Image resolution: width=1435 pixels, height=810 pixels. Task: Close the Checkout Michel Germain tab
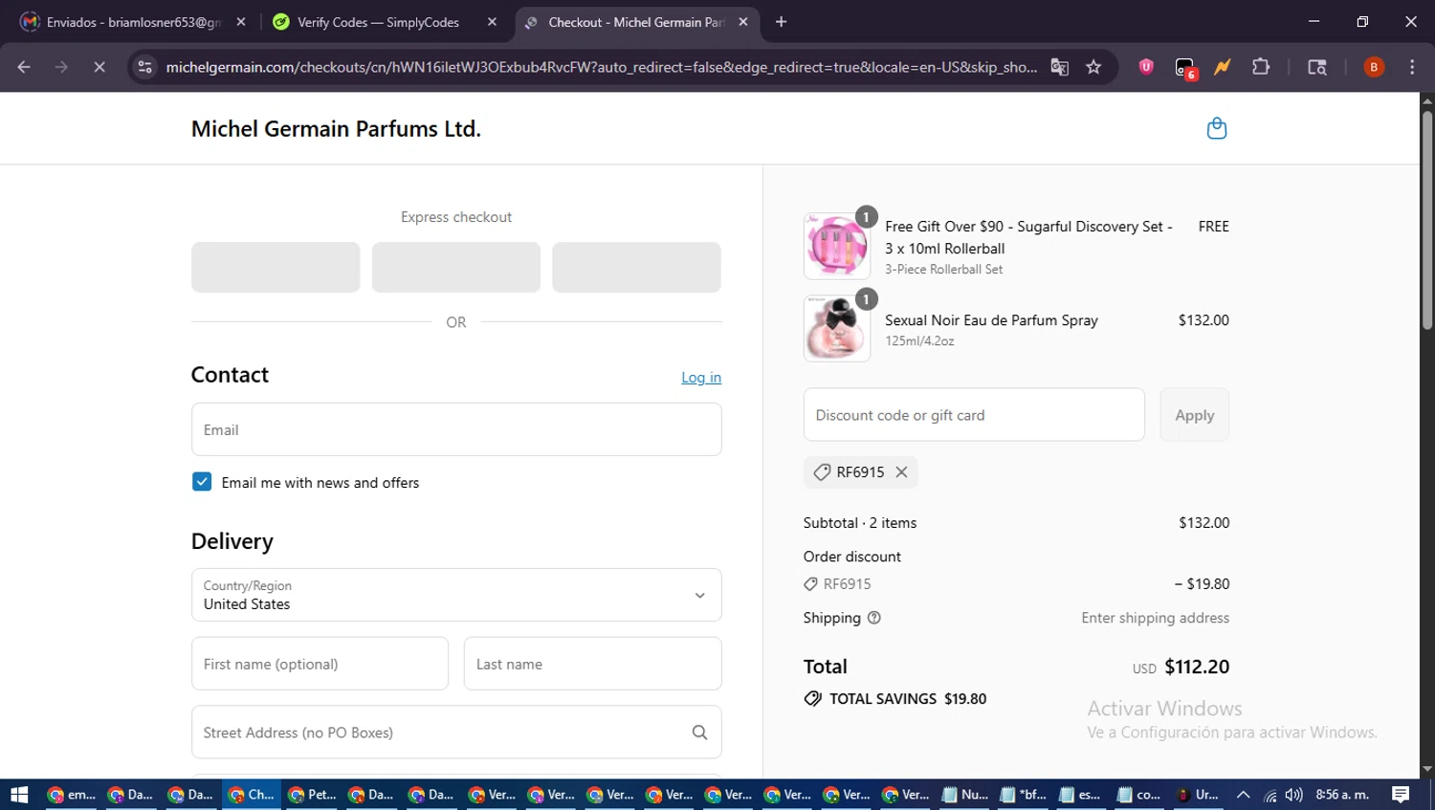(x=743, y=22)
